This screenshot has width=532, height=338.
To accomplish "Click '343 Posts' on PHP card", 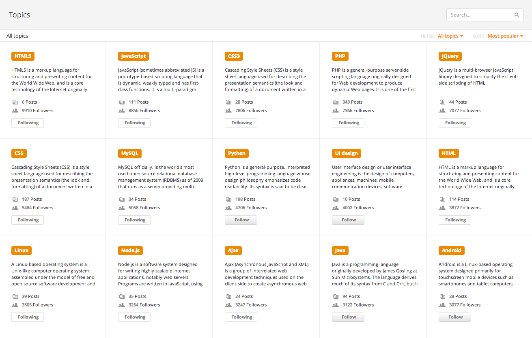I will (x=352, y=102).
